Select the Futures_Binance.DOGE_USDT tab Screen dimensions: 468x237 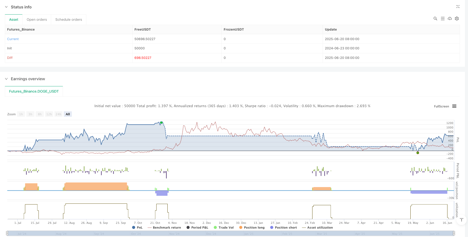pyautogui.click(x=34, y=91)
